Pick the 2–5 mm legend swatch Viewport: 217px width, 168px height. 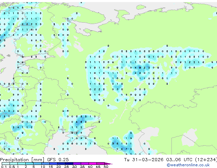point(29,164)
